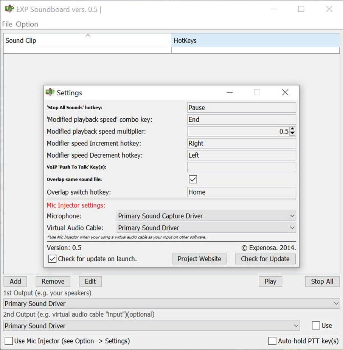343x350 pixels.
Task: Click the Sound Clip sort arrow
Action: point(88,36)
